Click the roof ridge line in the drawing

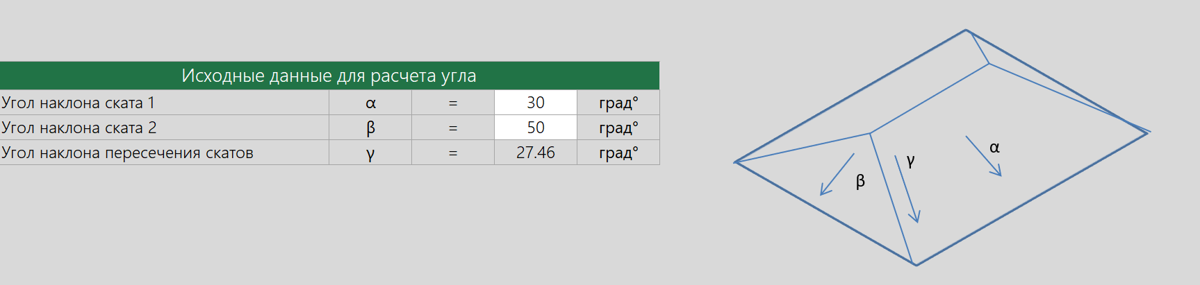930,98
